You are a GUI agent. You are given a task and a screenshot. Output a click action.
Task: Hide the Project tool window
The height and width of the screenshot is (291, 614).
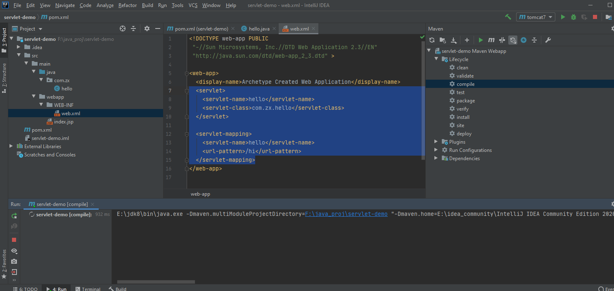tap(157, 28)
